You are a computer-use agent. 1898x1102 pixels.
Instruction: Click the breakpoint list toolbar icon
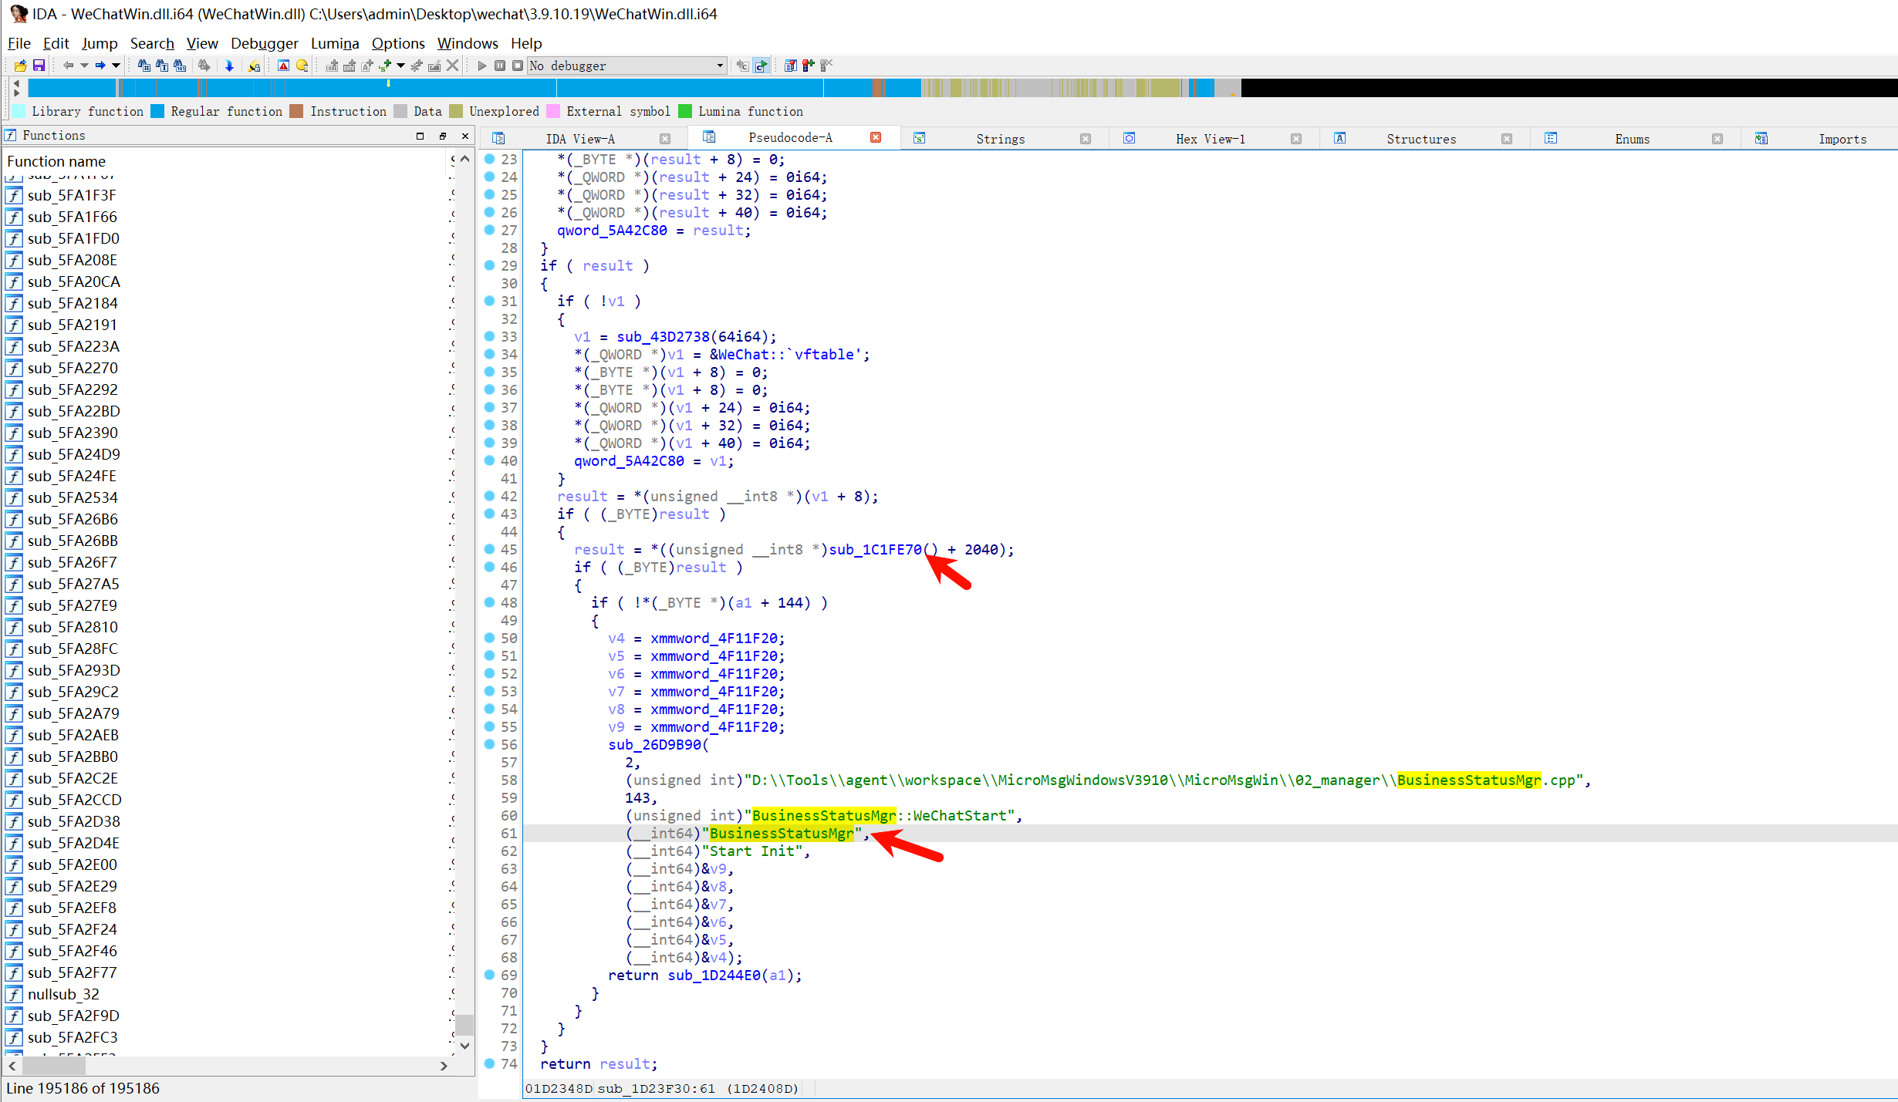[x=790, y=66]
